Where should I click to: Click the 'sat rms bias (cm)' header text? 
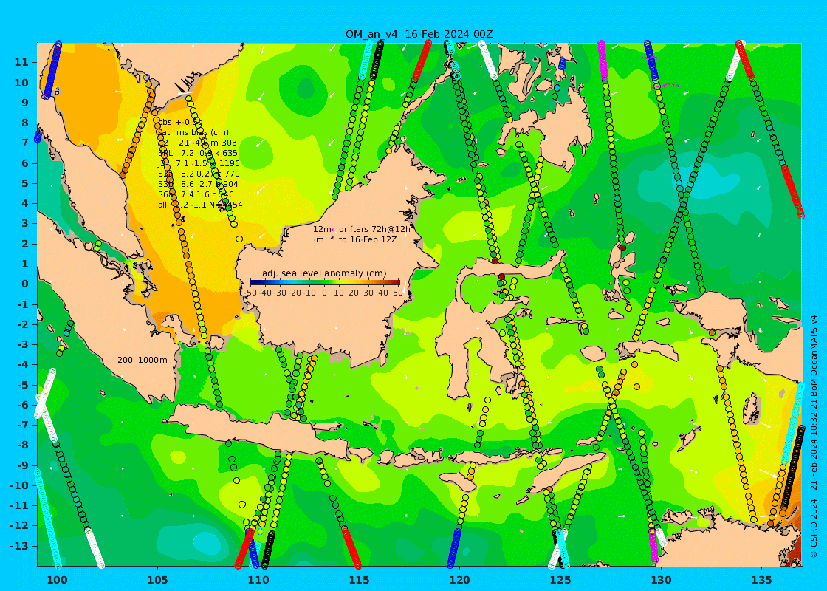tap(192, 132)
